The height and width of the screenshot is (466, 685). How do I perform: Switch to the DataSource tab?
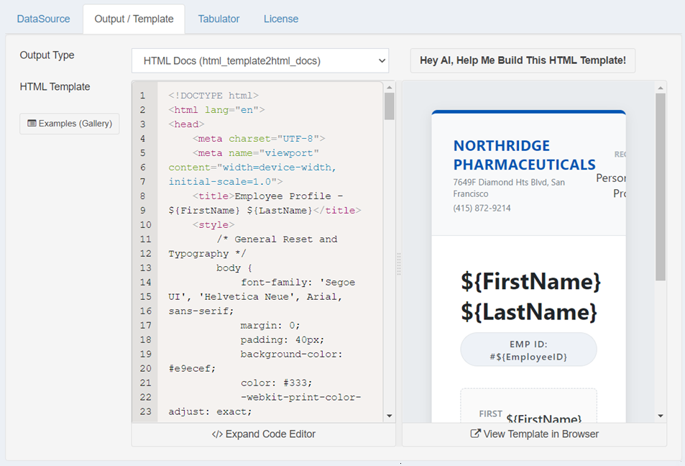pyautogui.click(x=44, y=19)
